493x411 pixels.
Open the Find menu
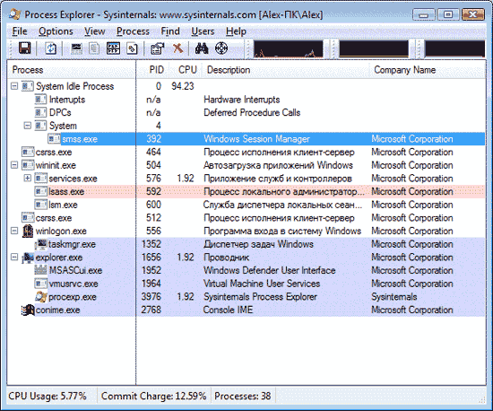point(170,31)
